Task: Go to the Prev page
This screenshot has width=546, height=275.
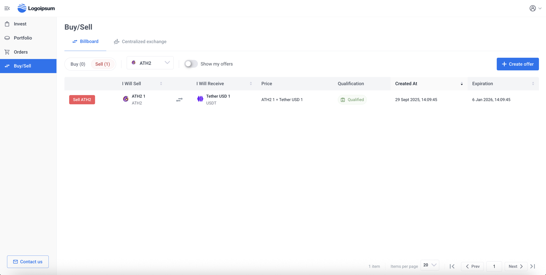Action: click(x=472, y=266)
